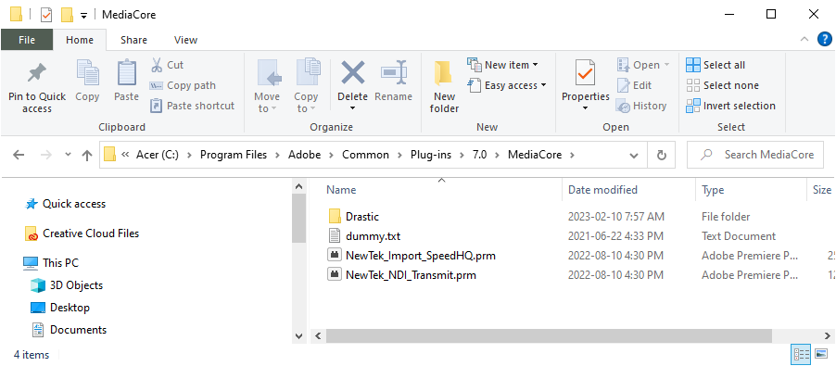The height and width of the screenshot is (366, 836).
Task: Click navigation pane vertical scrollbar down arrow
Action: click(x=299, y=336)
